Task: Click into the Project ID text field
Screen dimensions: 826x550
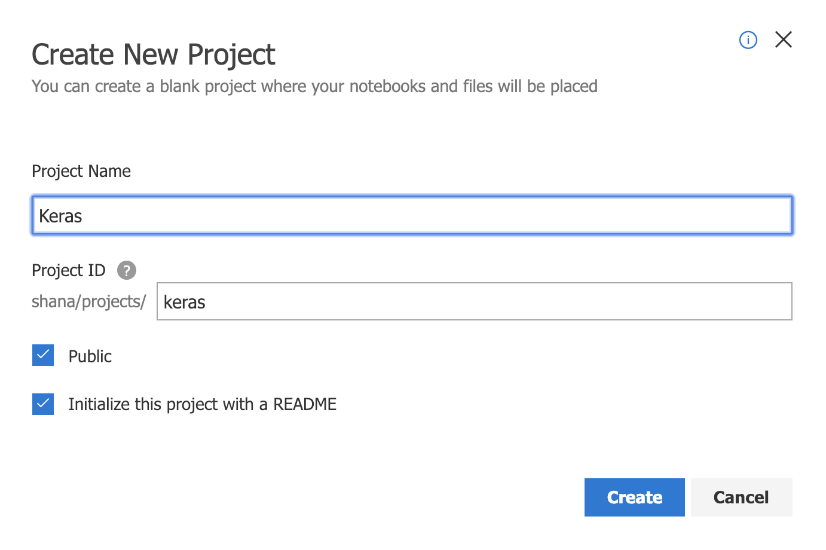Action: click(x=474, y=301)
